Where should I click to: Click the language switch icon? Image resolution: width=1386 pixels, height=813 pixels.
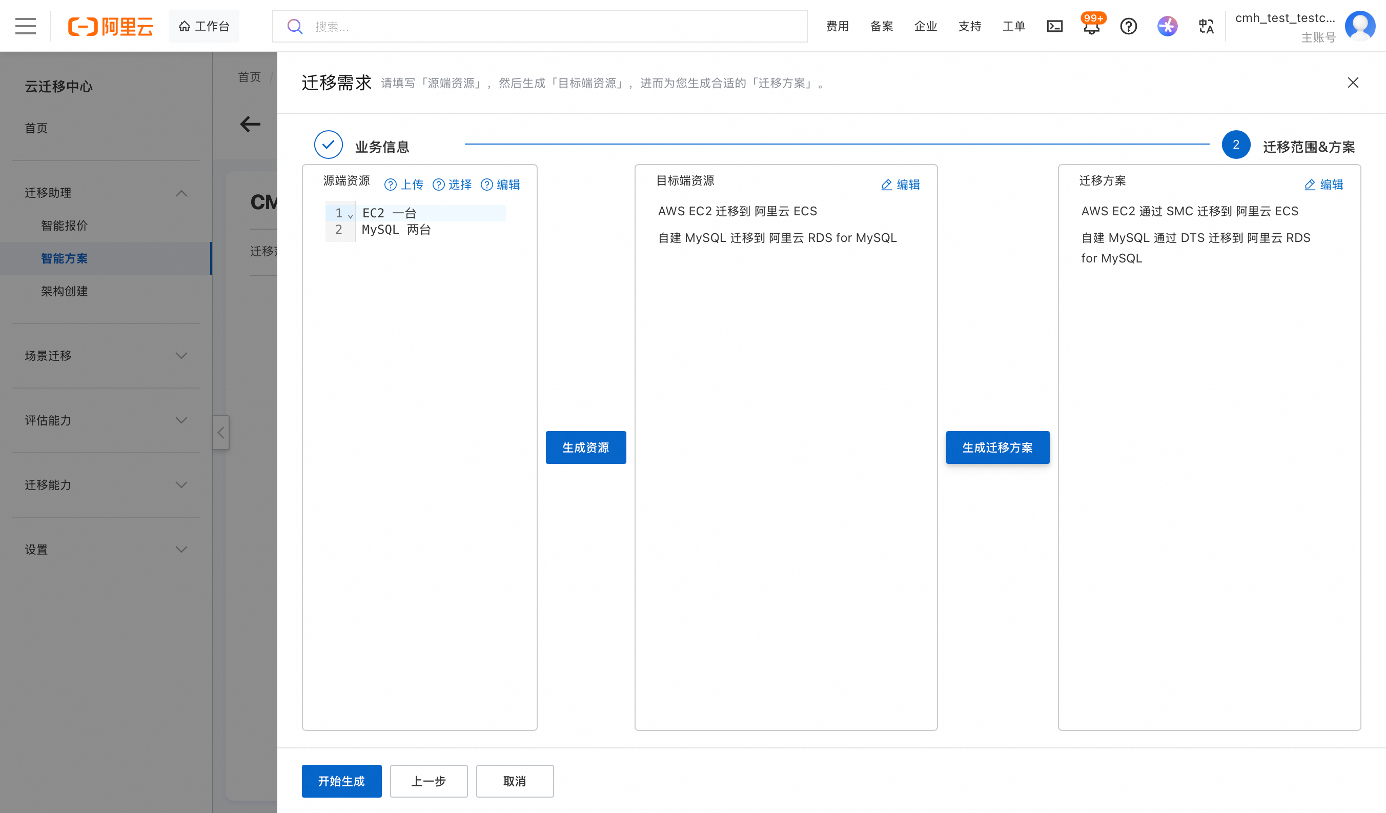pyautogui.click(x=1206, y=26)
